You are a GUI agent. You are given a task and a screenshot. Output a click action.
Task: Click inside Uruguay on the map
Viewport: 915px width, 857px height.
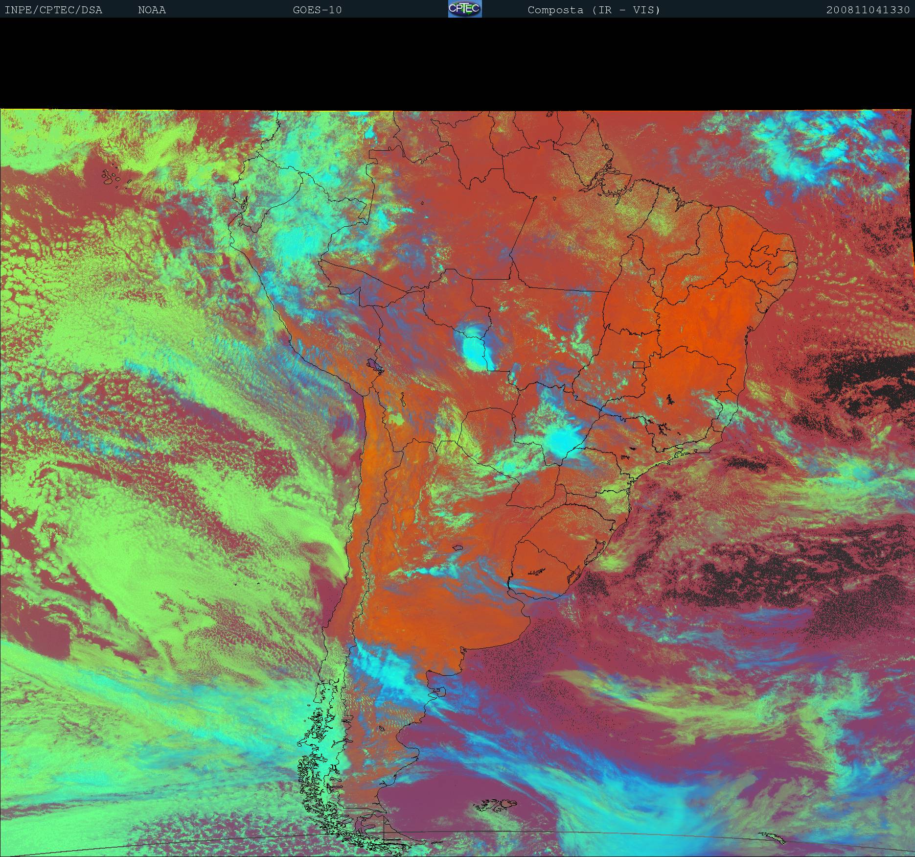pos(543,568)
